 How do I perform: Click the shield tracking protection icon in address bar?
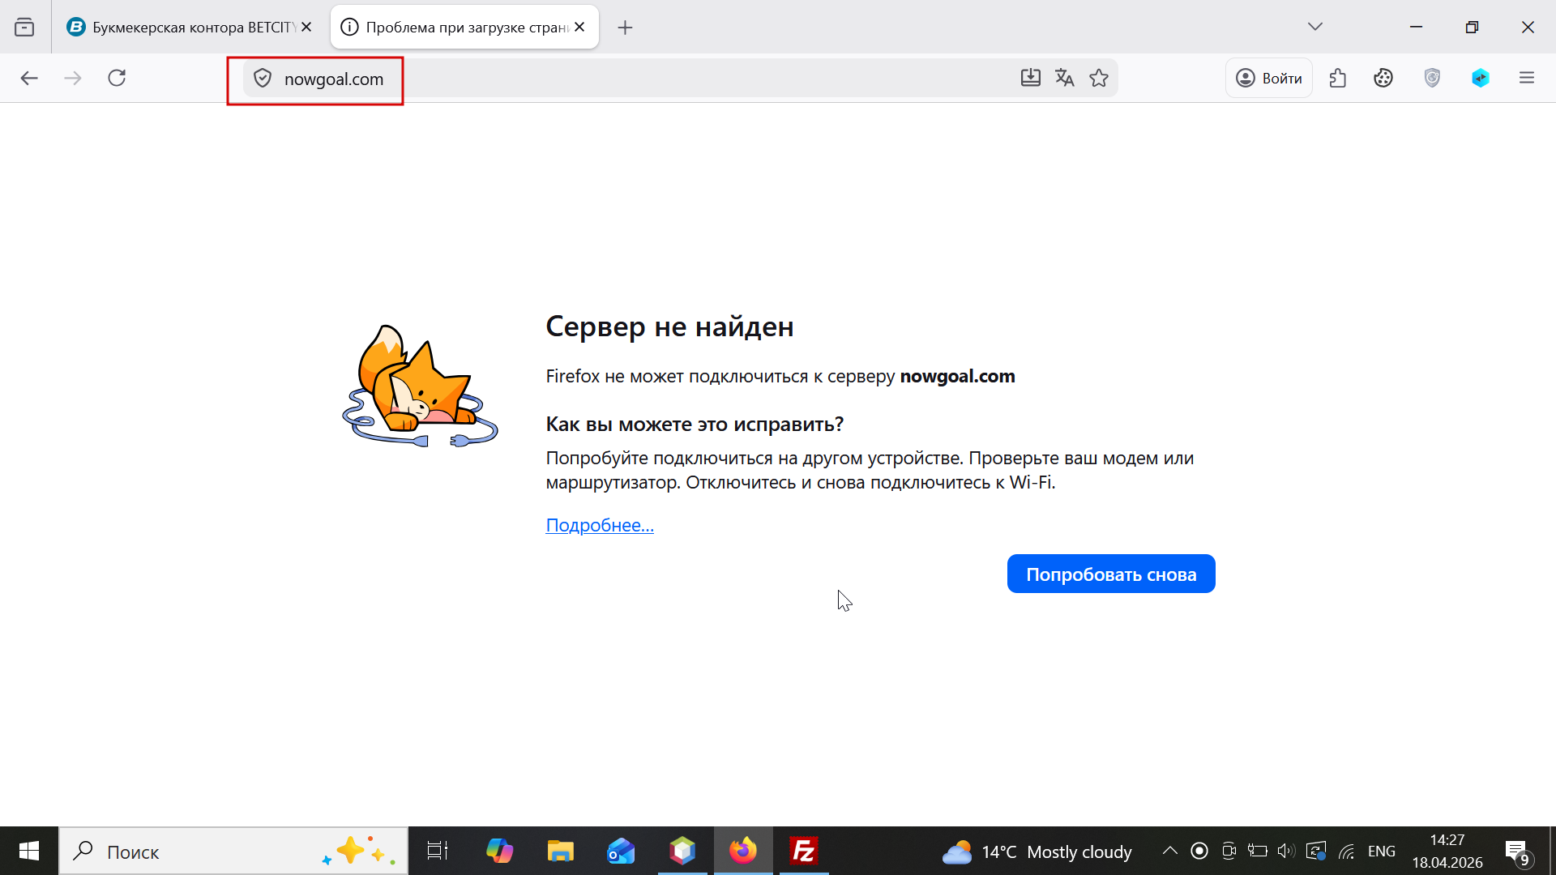click(x=262, y=79)
